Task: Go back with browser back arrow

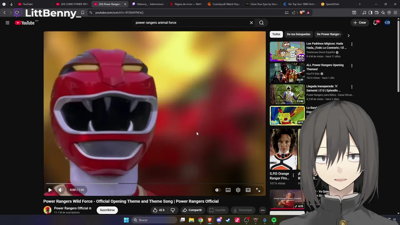Action: point(4,12)
